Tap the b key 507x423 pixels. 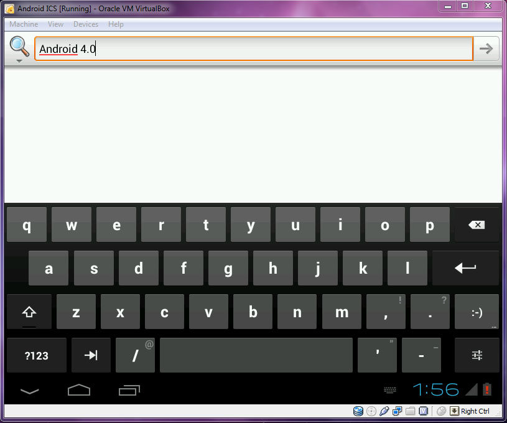(253, 312)
